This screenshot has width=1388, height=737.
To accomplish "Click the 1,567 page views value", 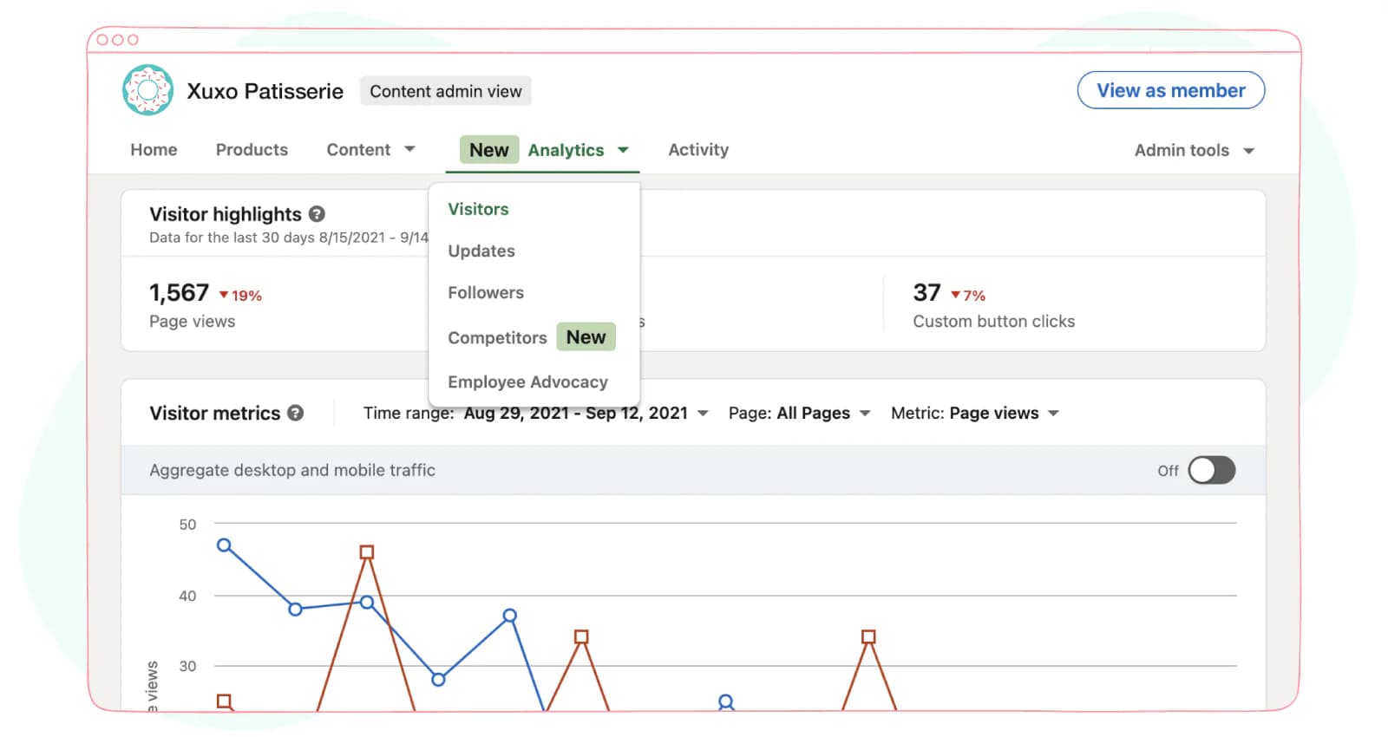I will point(180,293).
